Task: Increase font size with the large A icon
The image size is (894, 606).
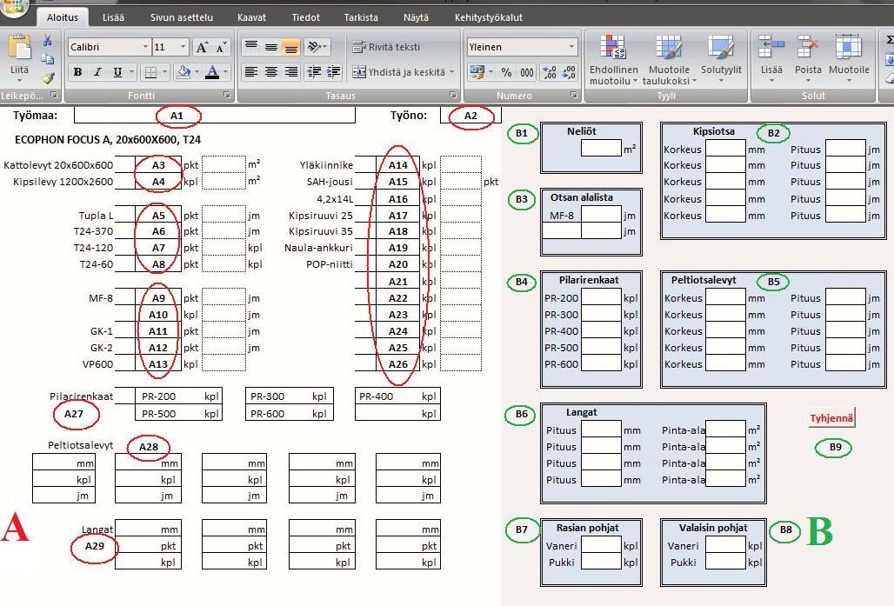Action: (x=202, y=47)
